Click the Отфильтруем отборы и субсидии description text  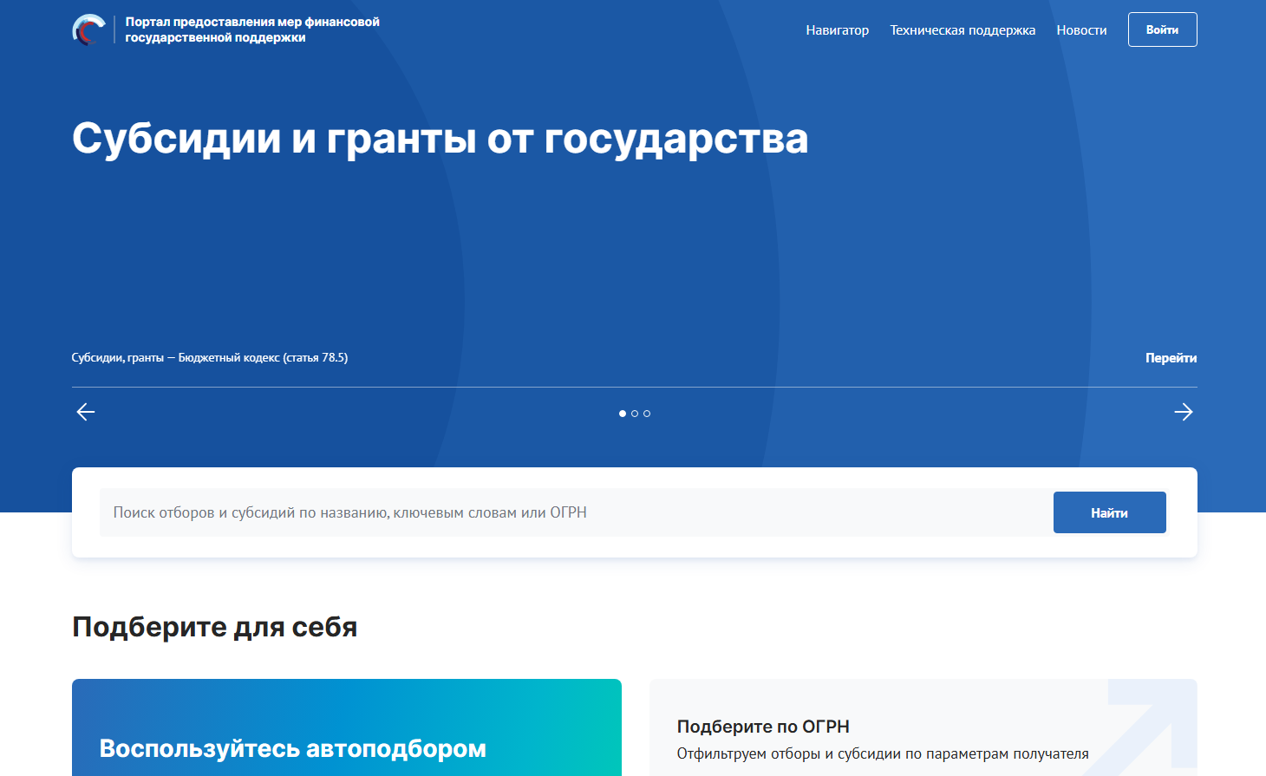pos(883,753)
